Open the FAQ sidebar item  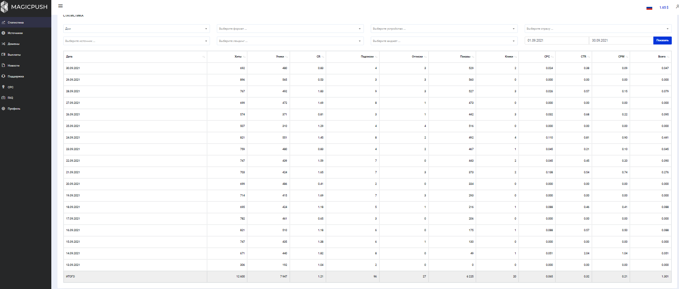coord(10,98)
